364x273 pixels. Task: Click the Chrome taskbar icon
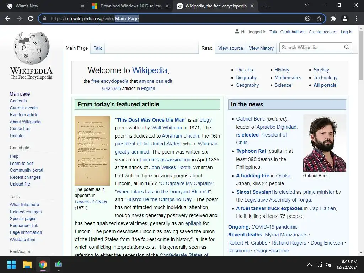pyautogui.click(x=43, y=264)
